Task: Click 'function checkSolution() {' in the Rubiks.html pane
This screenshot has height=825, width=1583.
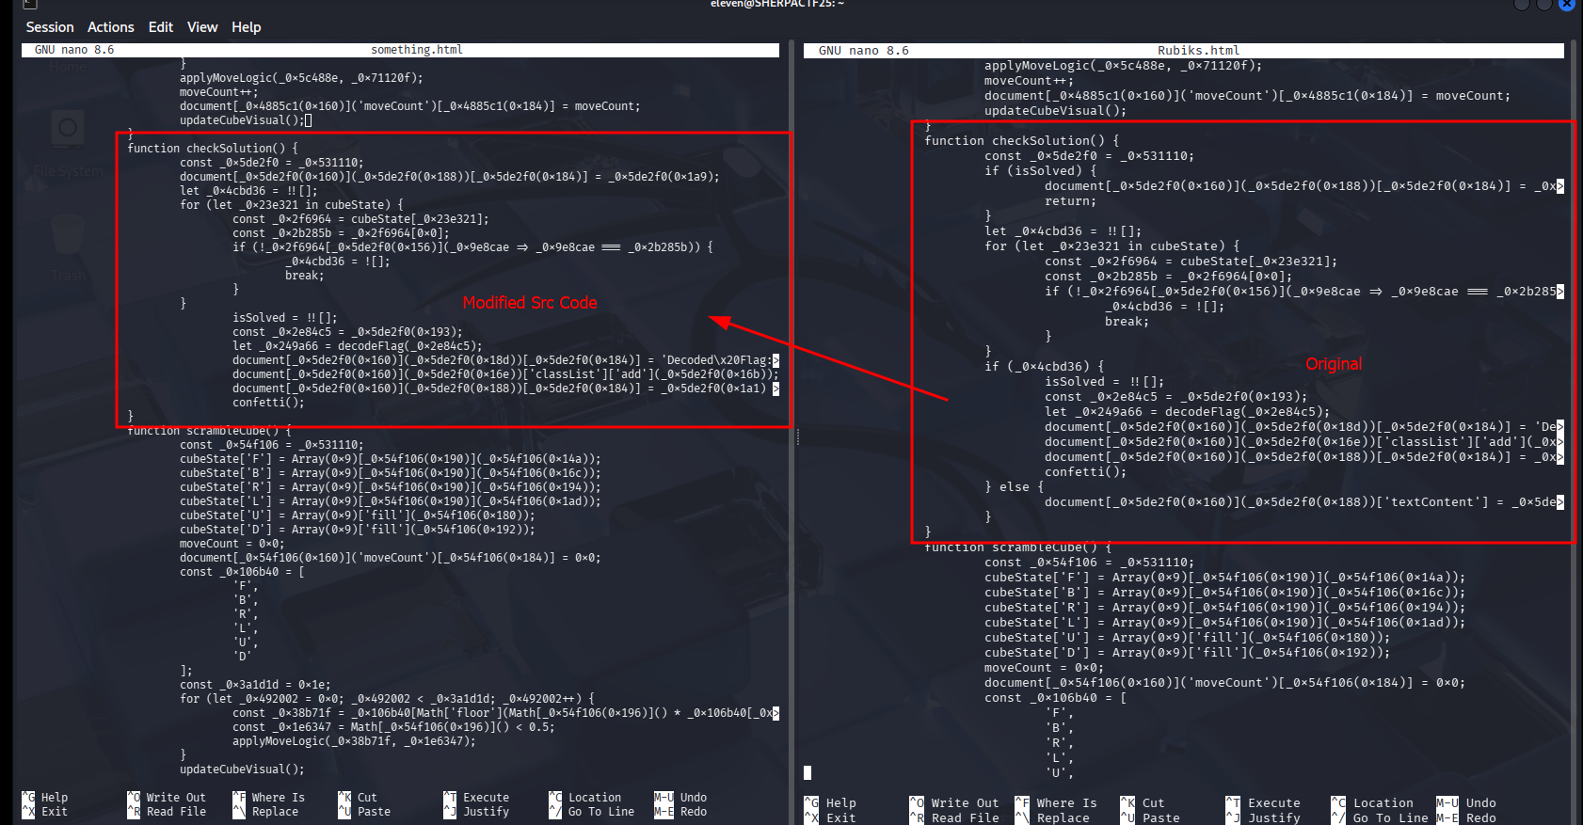Action: tap(1022, 141)
